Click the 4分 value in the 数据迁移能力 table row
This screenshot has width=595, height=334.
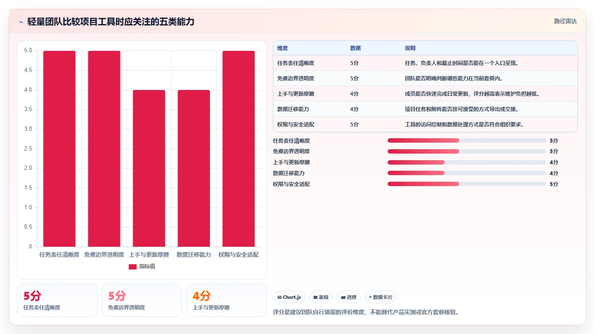pos(354,109)
